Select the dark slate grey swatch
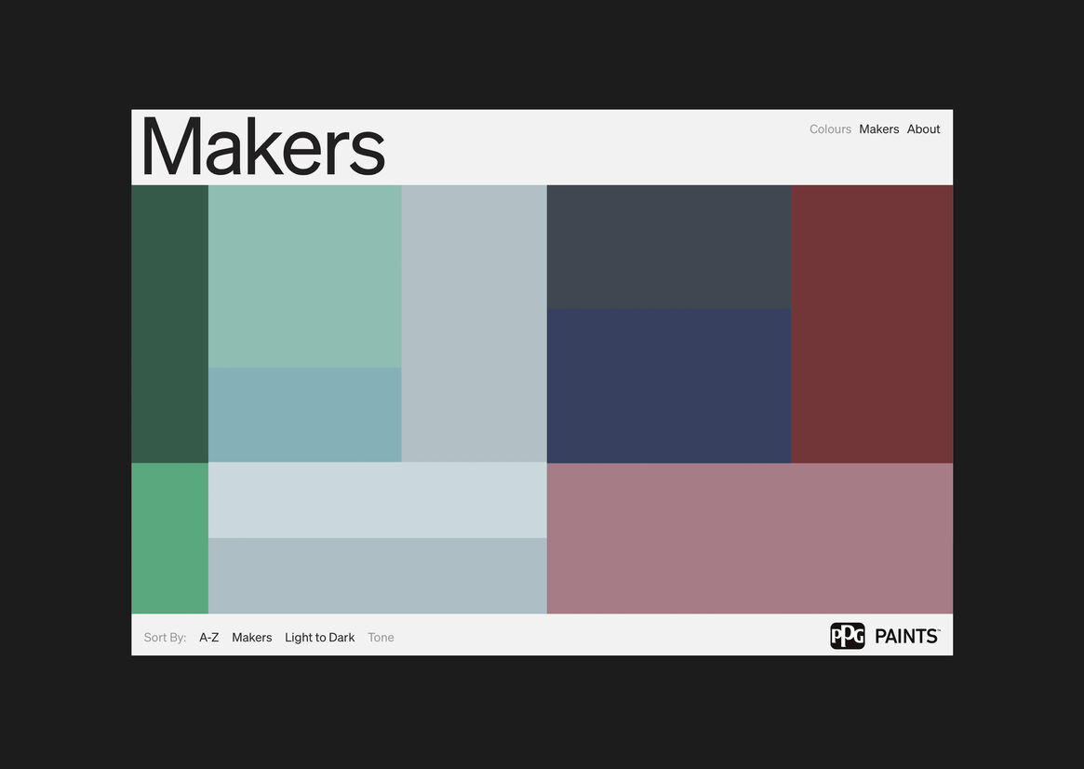1084x769 pixels. (x=668, y=247)
